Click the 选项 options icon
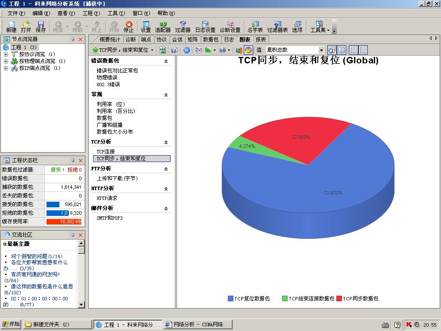The width and height of the screenshot is (441, 331). click(x=297, y=26)
